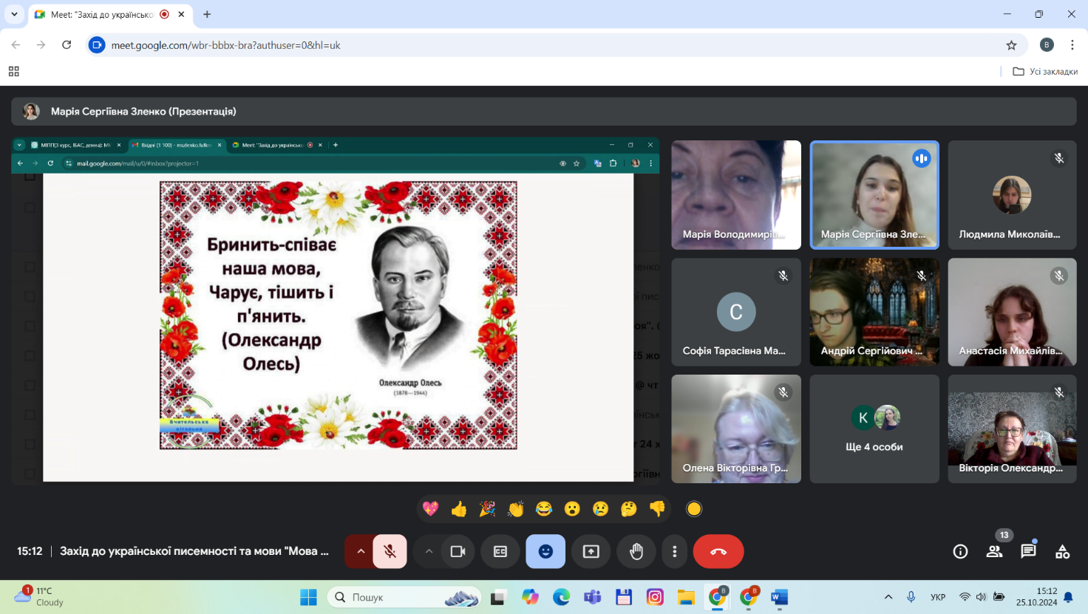Click the raise hand icon

[x=636, y=551]
